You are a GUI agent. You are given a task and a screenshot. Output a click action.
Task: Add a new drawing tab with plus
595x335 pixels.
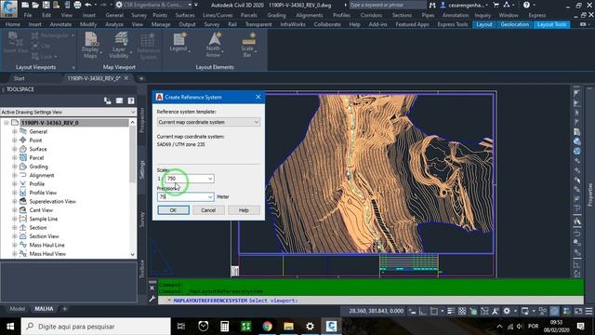[x=141, y=78]
